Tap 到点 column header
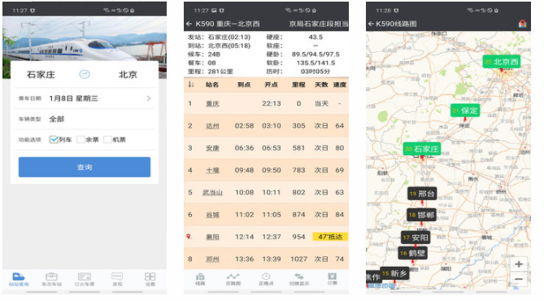The image size is (544, 301). pyautogui.click(x=244, y=85)
